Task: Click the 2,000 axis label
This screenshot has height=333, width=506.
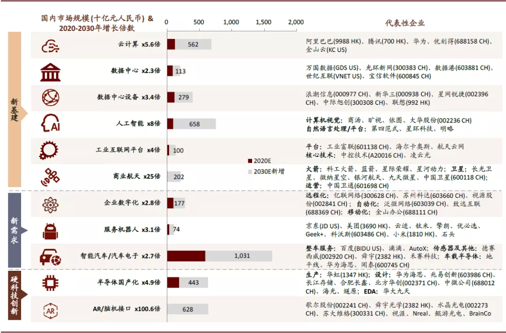Action: click(x=296, y=22)
